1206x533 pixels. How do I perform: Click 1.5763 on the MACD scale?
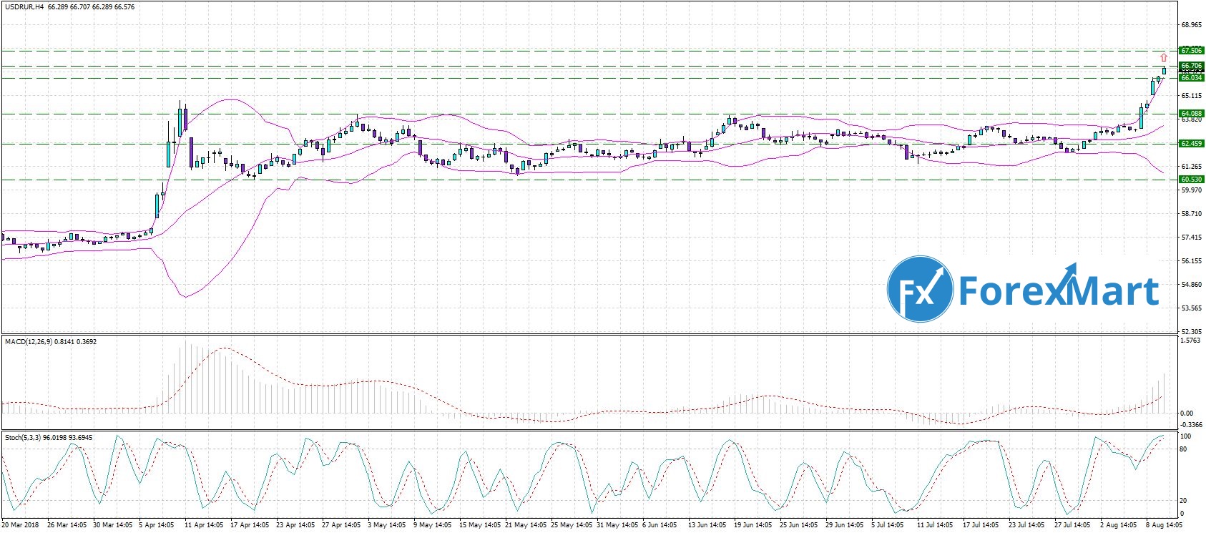pyautogui.click(x=1191, y=341)
